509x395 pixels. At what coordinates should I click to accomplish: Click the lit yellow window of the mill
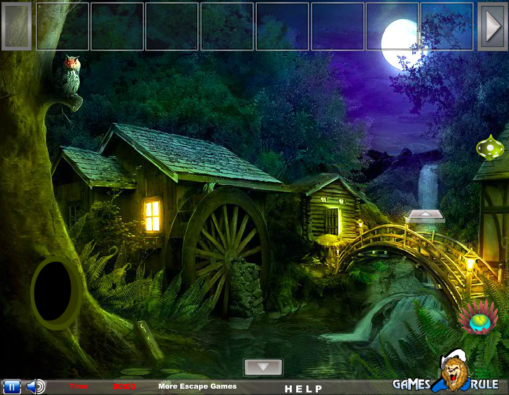coord(152,215)
